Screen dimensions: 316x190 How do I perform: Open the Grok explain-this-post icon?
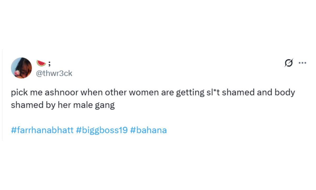pos(289,63)
